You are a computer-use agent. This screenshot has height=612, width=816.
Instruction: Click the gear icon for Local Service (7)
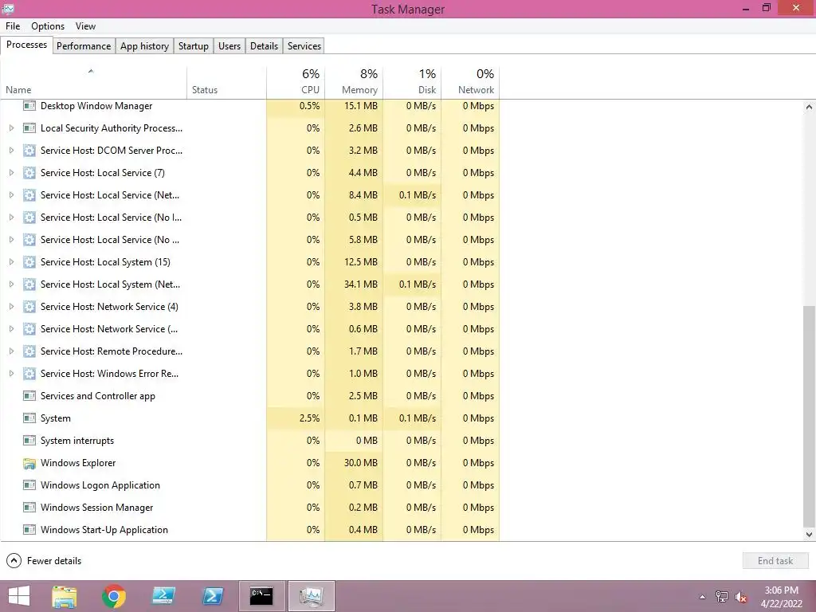point(29,173)
